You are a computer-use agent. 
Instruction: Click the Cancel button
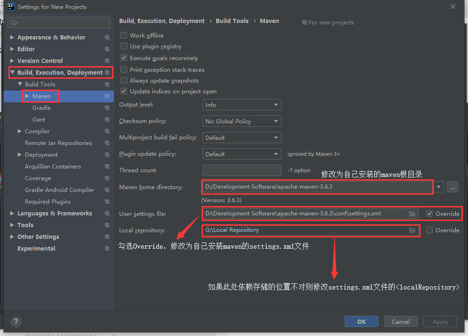click(x=400, y=321)
